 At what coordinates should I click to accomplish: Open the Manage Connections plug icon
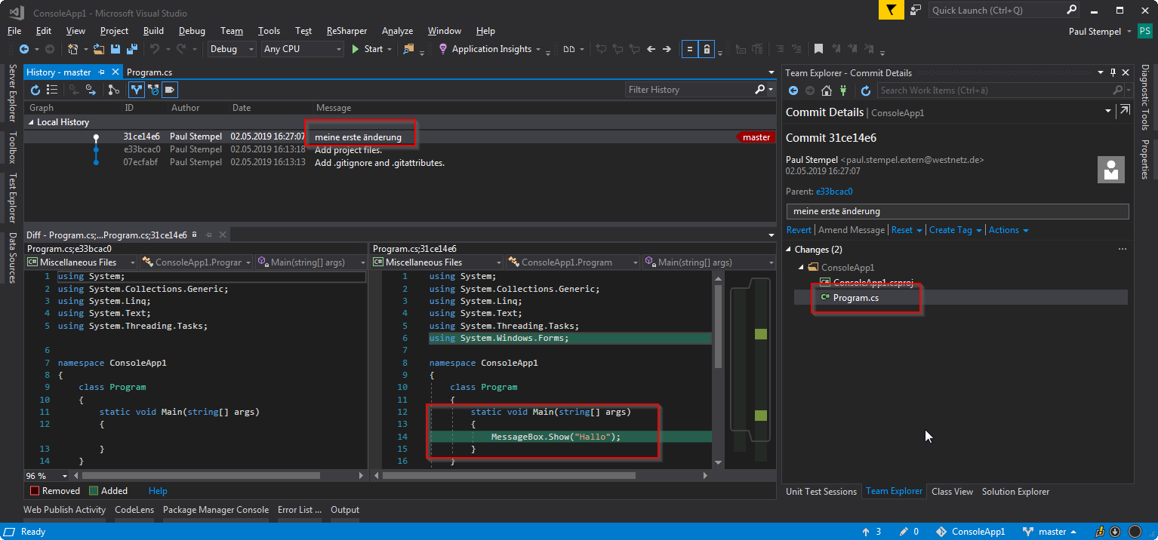click(x=843, y=91)
